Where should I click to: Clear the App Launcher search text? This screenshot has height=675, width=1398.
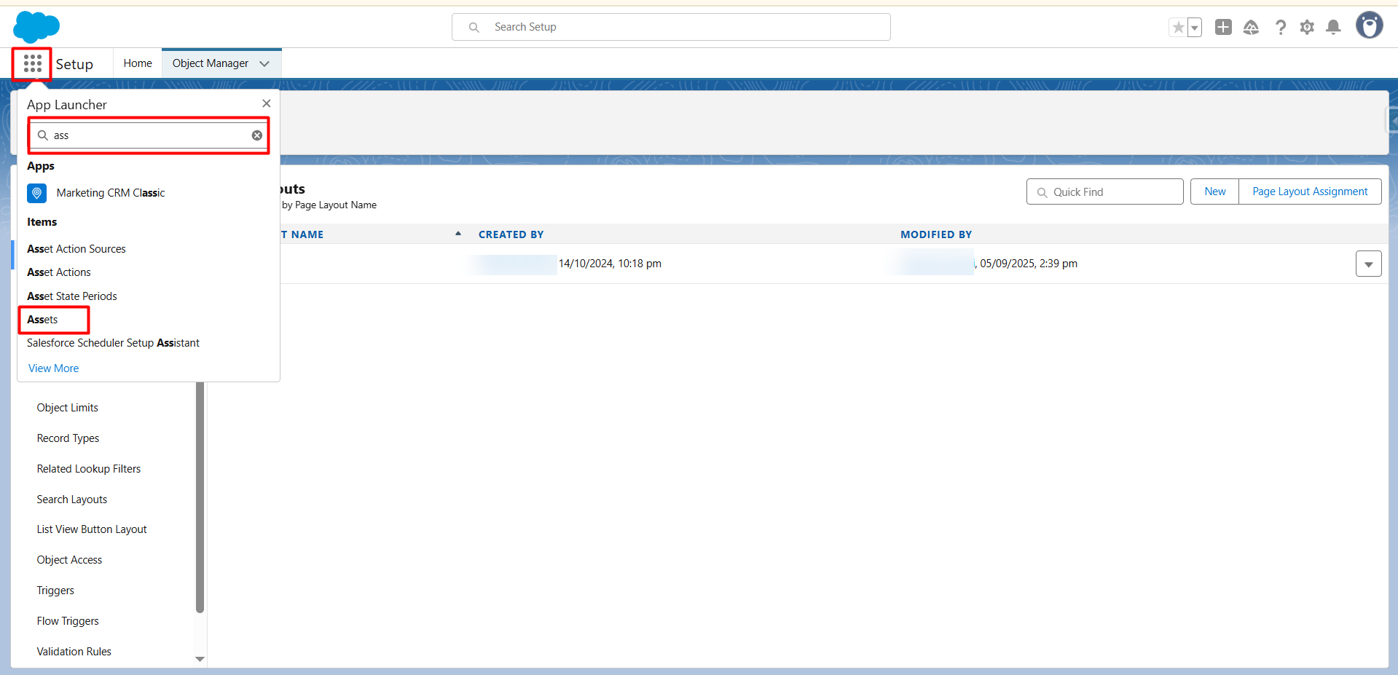(257, 135)
